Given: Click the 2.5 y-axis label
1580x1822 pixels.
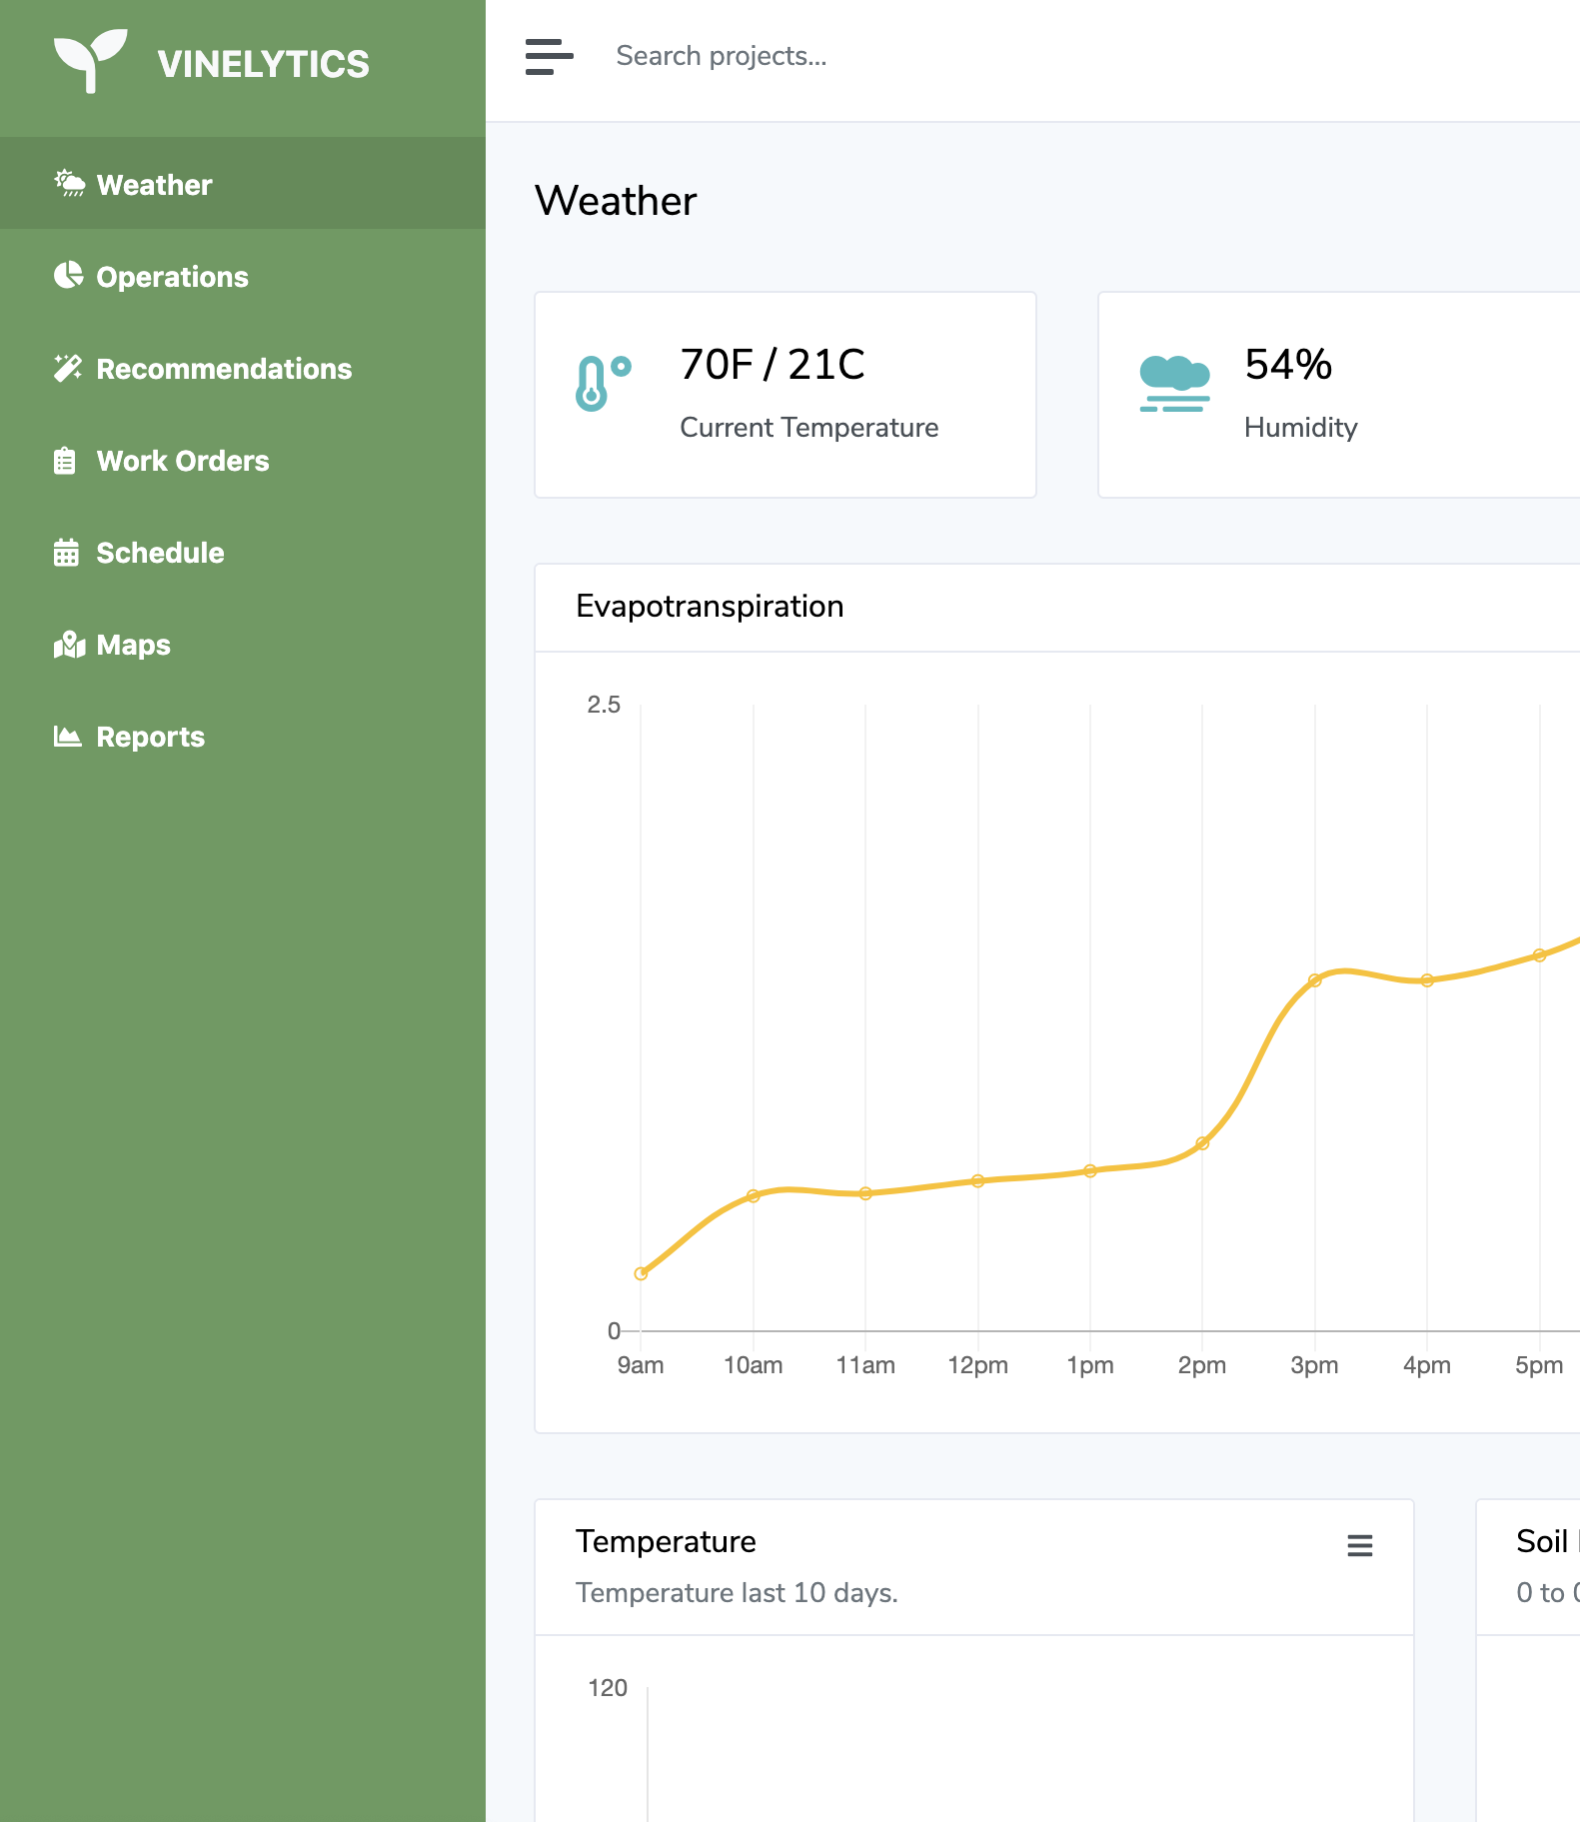Looking at the screenshot, I should coord(604,705).
